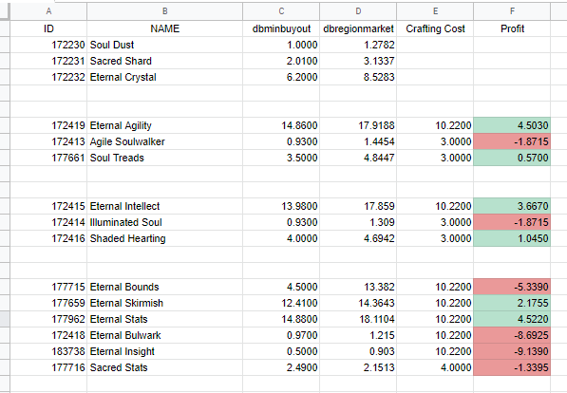
Task: Click the NAME header cell
Action: pos(164,28)
